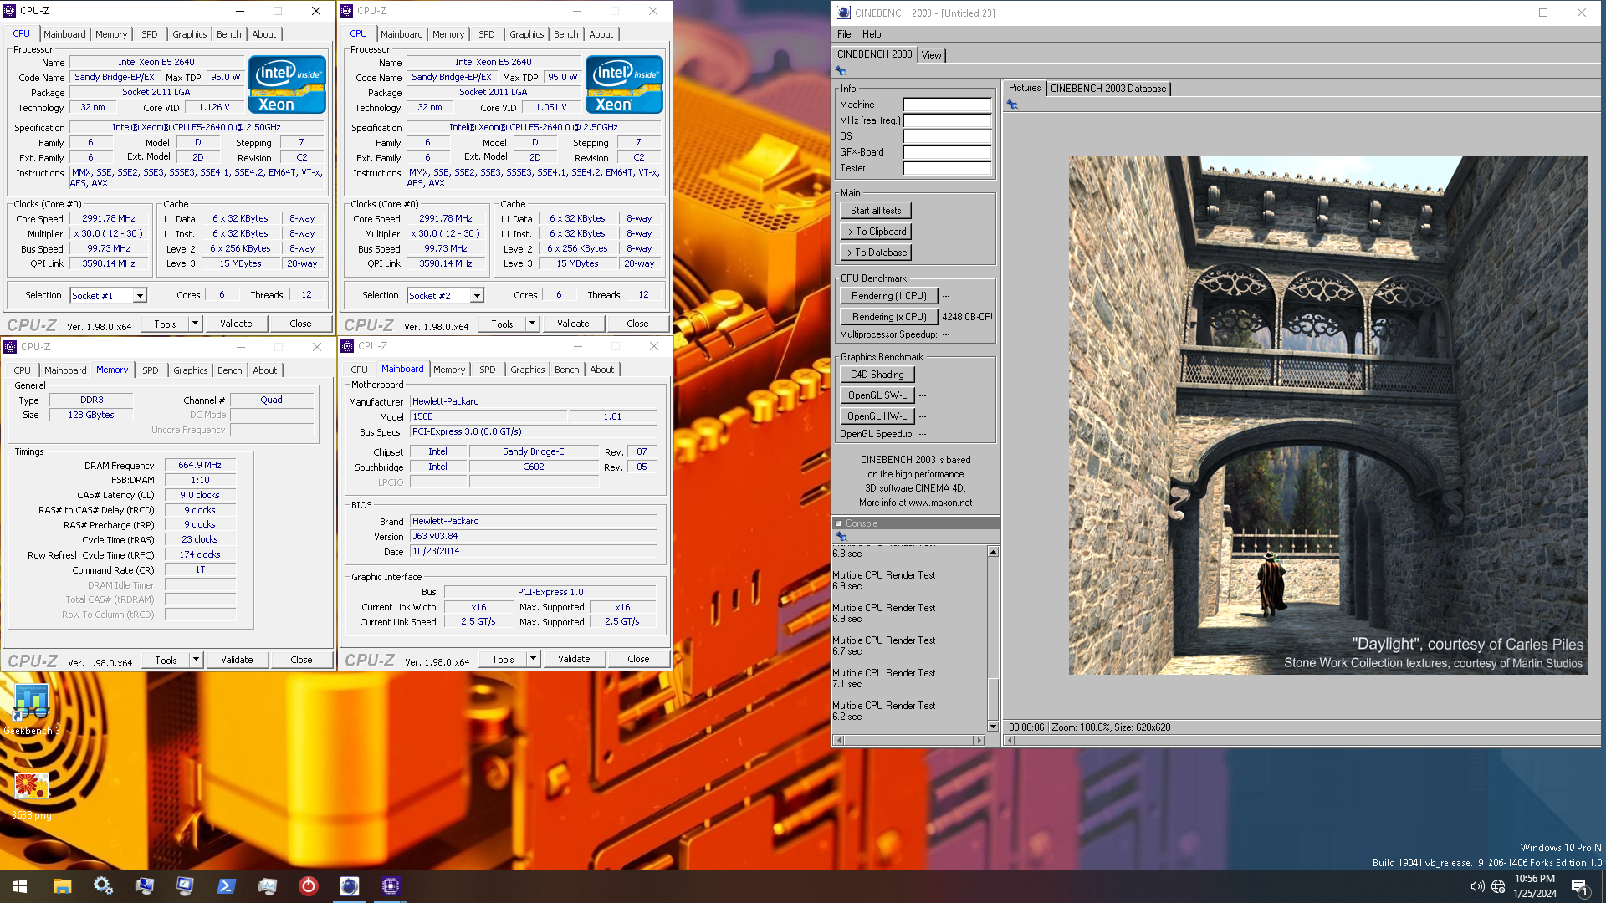Collapse the Console panel header icon
The image size is (1606, 903).
(838, 523)
